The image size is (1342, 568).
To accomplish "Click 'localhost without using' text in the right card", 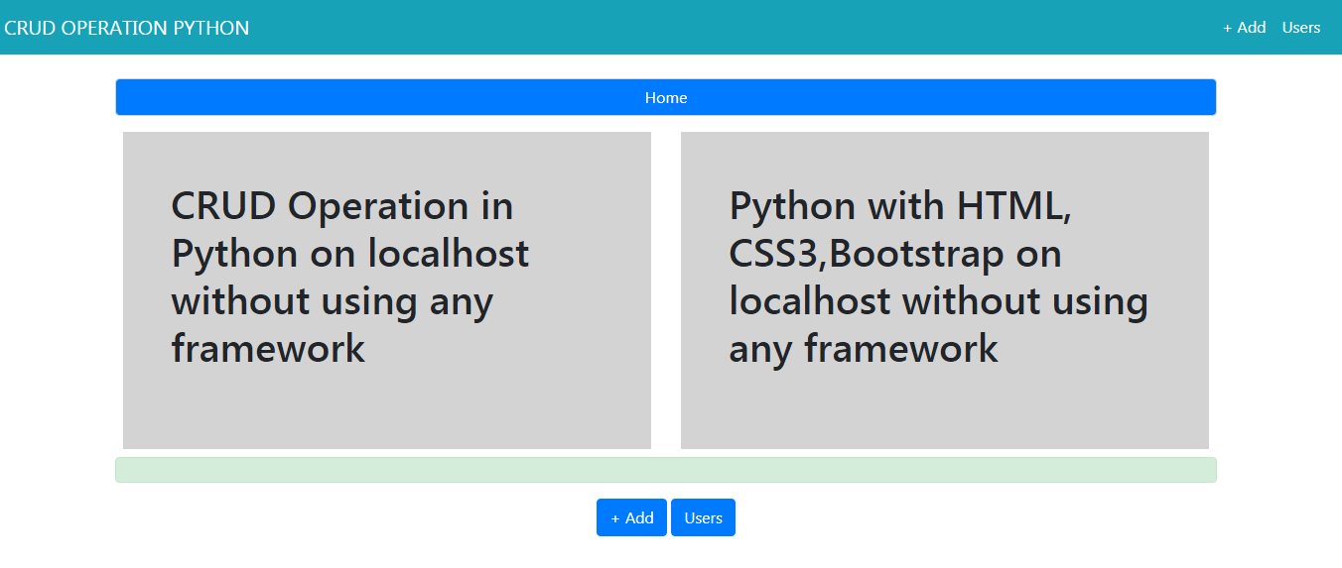I will pyautogui.click(x=938, y=300).
